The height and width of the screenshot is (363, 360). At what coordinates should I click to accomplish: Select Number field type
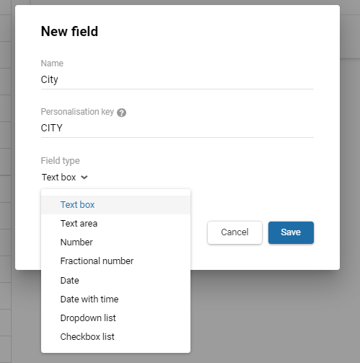click(x=115, y=242)
